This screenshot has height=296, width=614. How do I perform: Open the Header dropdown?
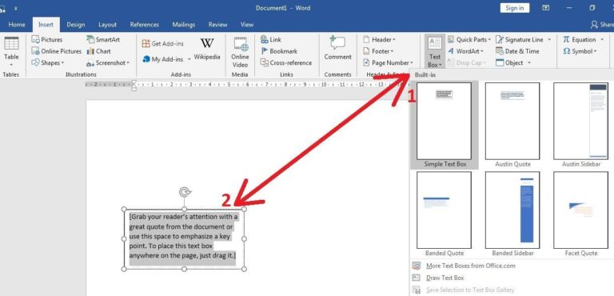[379, 39]
